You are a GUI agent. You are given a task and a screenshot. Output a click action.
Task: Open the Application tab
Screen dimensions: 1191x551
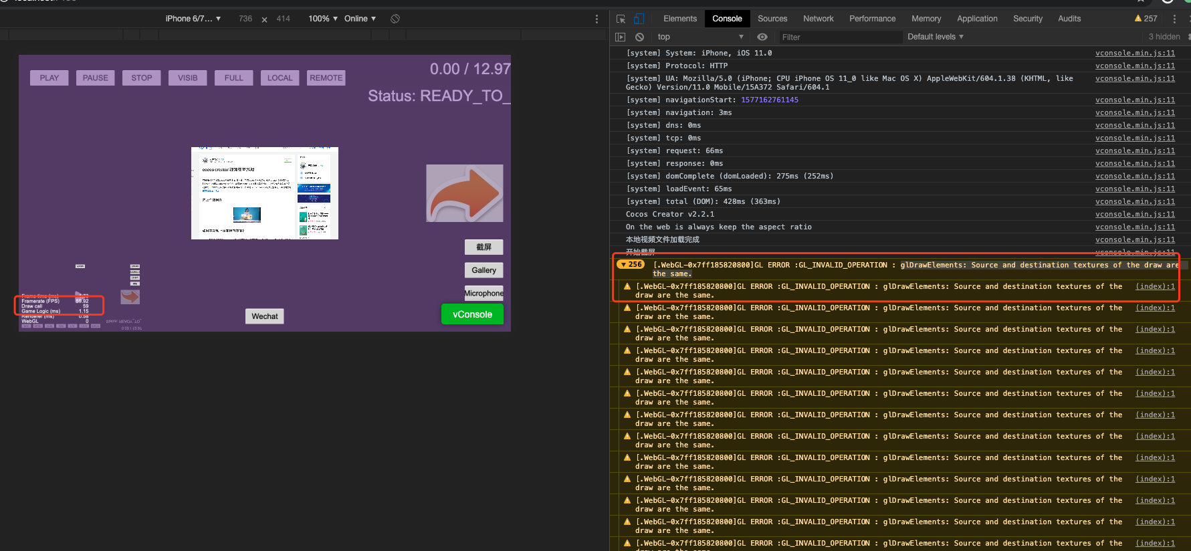point(977,19)
